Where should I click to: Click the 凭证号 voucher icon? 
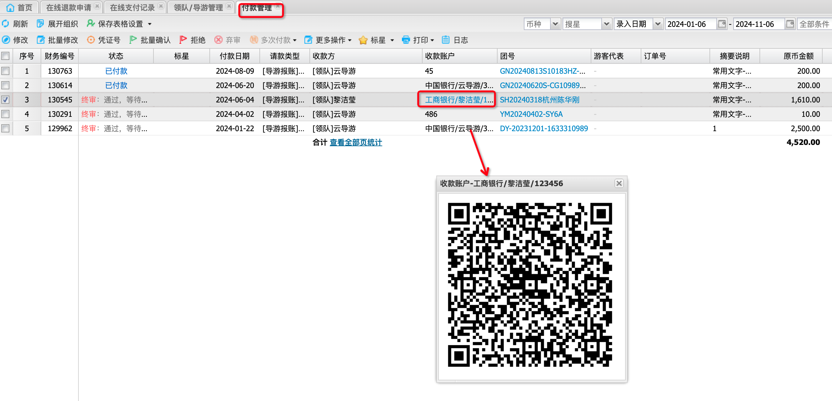[91, 40]
